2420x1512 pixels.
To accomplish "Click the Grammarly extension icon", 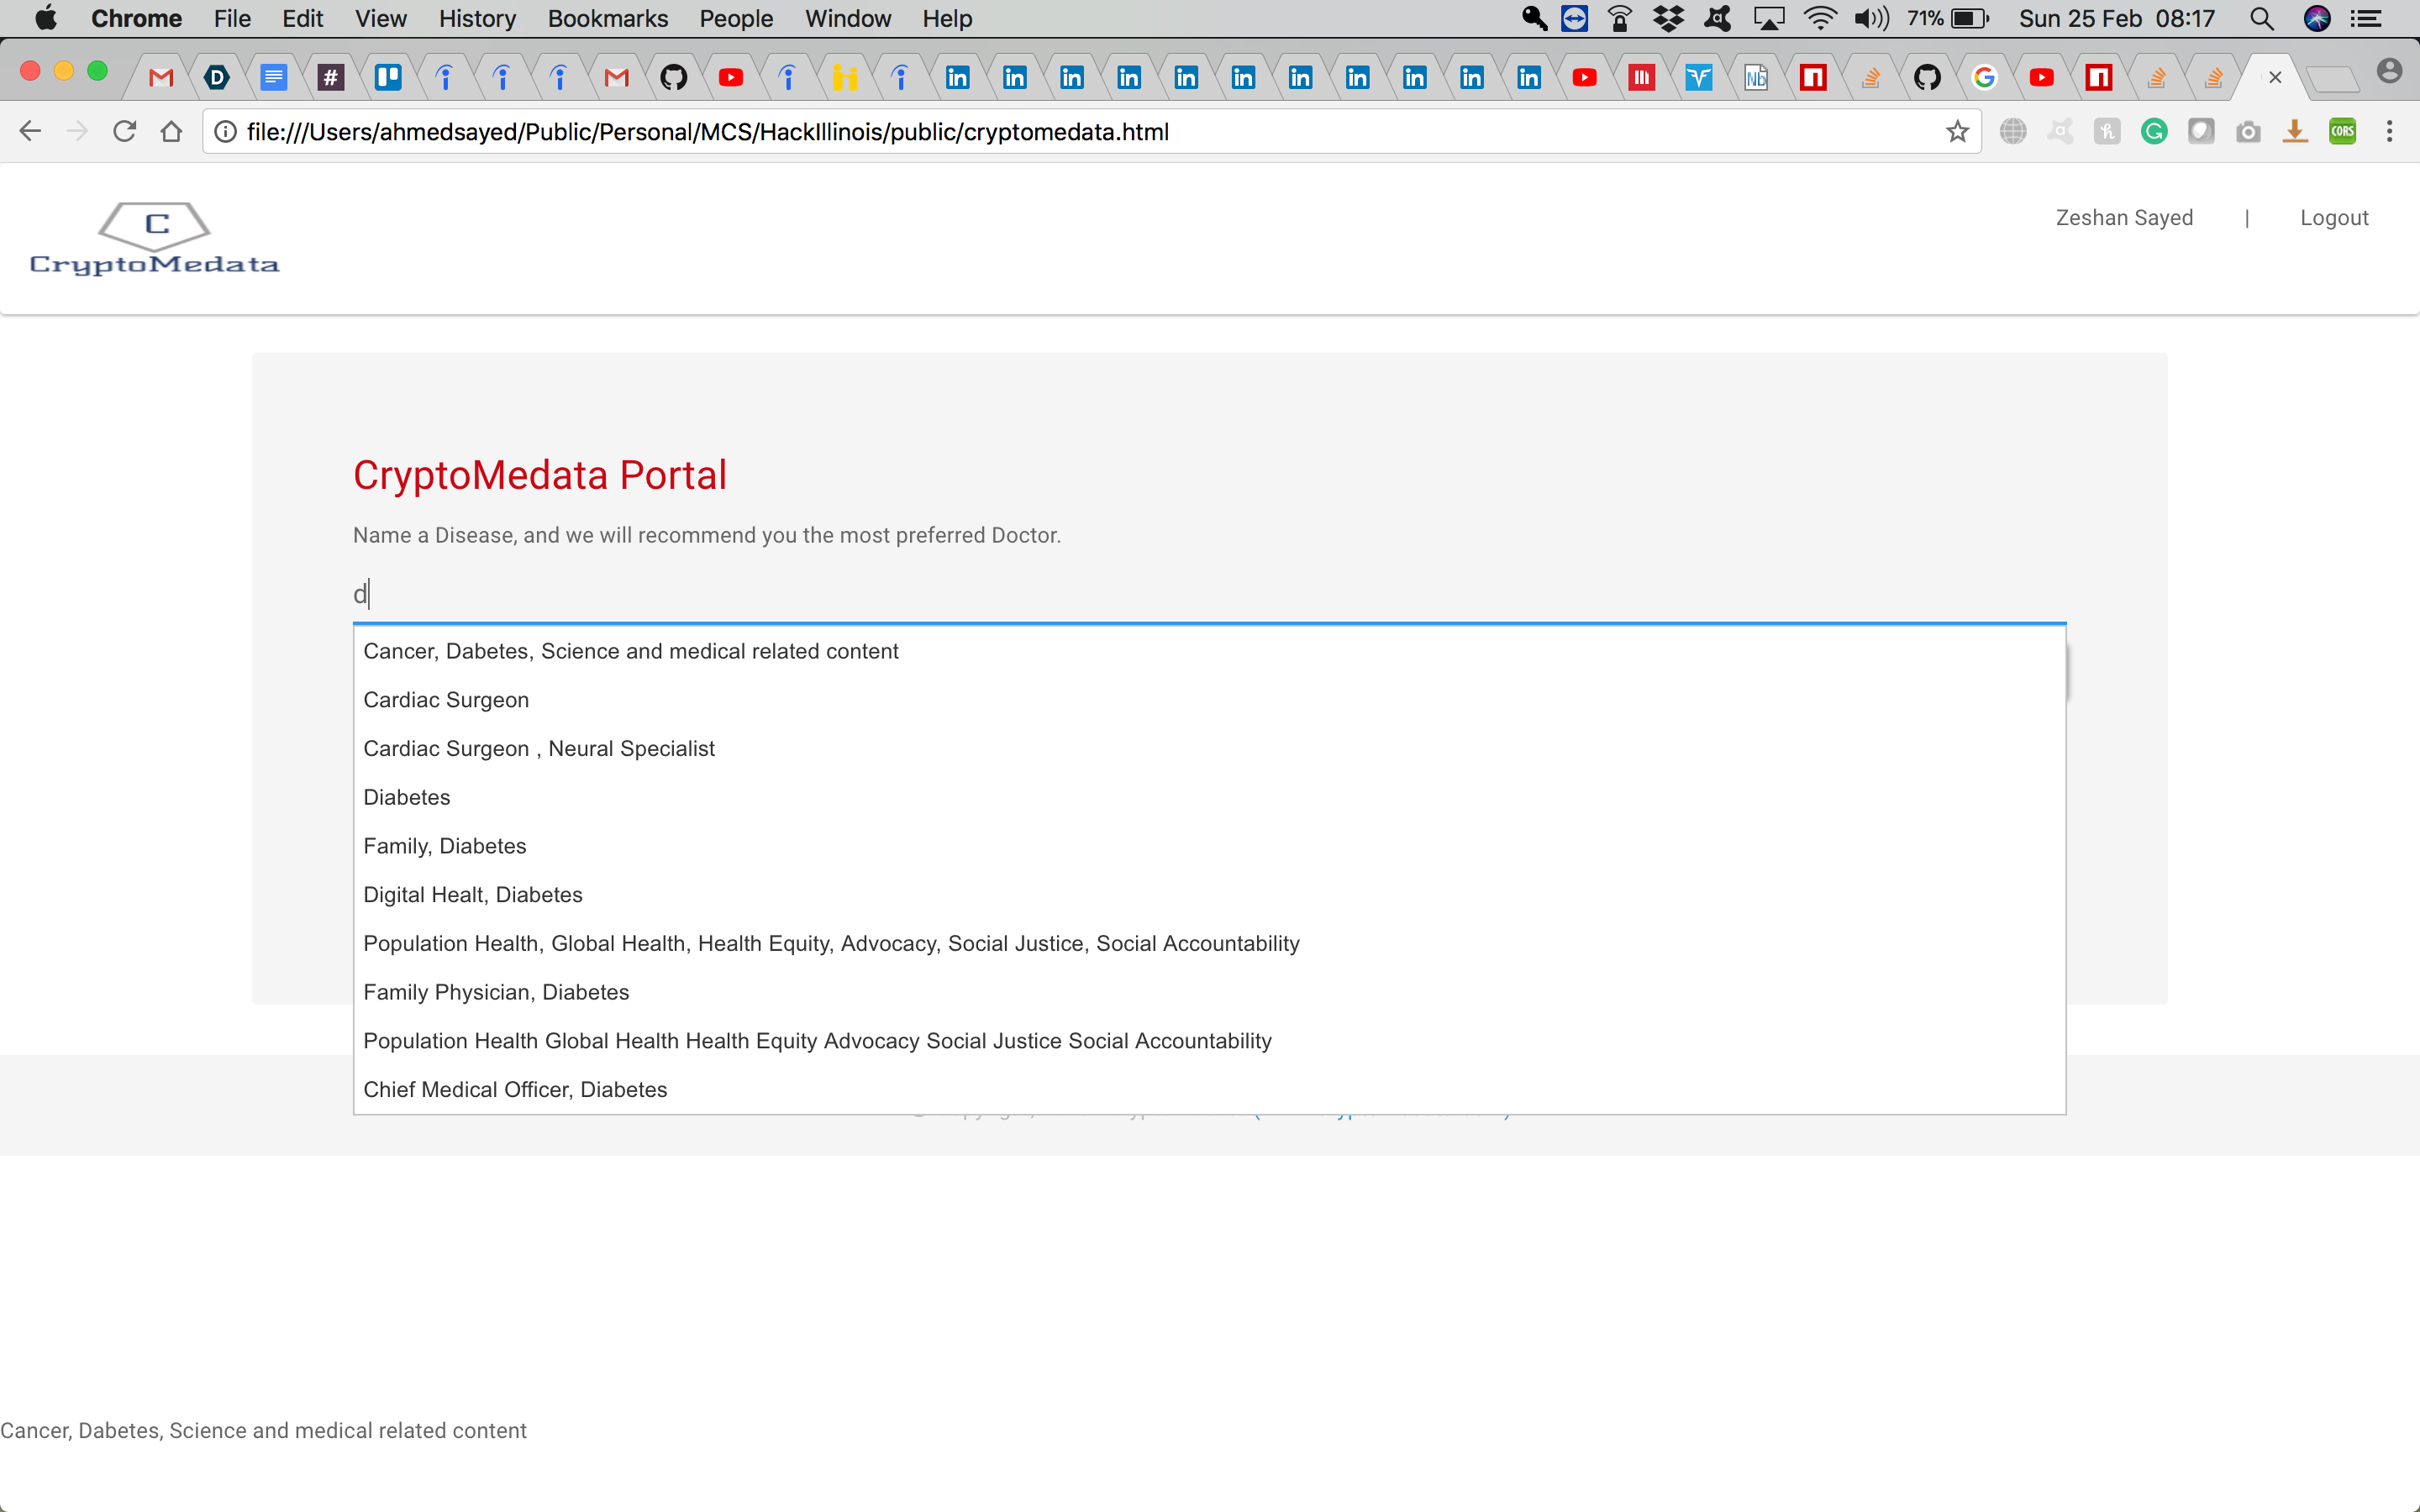I will pyautogui.click(x=2154, y=131).
